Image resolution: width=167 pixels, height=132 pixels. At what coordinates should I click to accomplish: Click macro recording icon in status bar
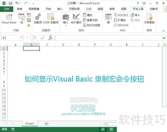13,129
